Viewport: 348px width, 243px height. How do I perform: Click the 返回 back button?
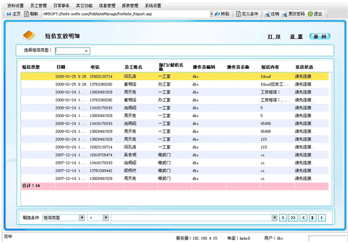click(x=319, y=36)
